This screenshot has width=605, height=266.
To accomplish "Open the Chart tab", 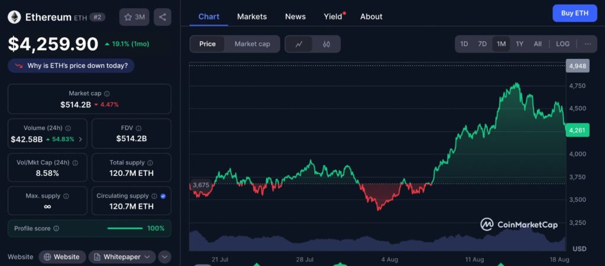I will point(209,17).
